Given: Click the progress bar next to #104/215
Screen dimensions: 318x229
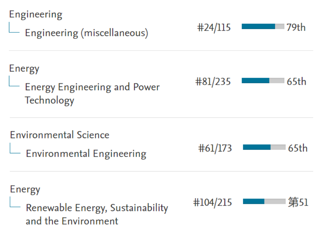Looking at the screenshot, I should point(264,201).
